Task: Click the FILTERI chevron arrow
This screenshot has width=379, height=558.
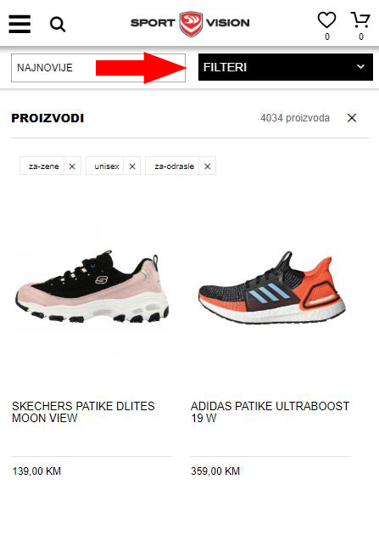Action: click(x=360, y=66)
